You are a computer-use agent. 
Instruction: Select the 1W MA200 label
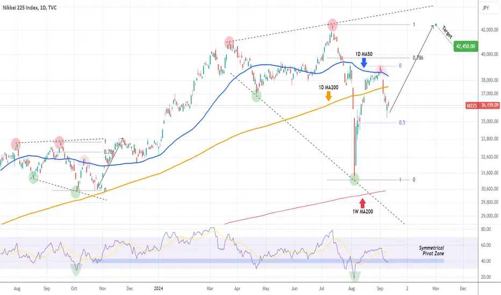(x=363, y=211)
